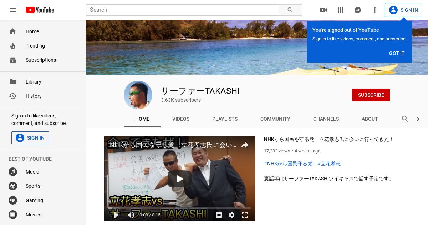Click the red SUBSCRIBE button
The image size is (428, 225).
pos(371,95)
